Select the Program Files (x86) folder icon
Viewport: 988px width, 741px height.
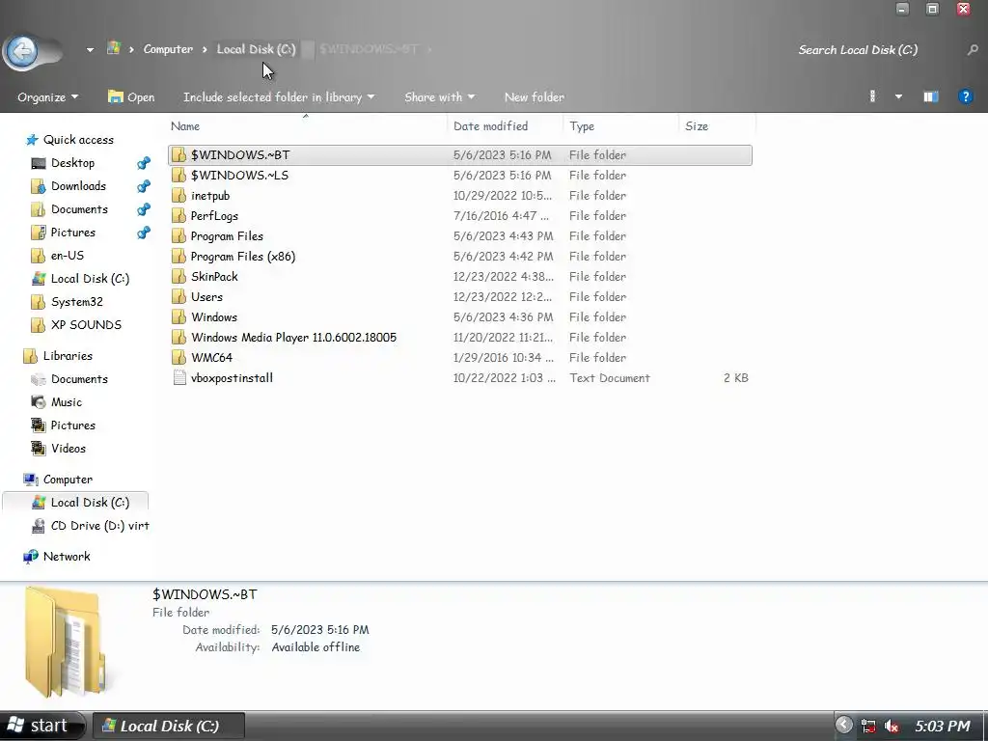(x=179, y=257)
